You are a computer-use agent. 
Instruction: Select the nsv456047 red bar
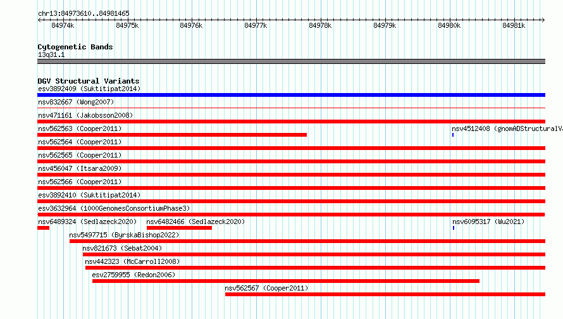pyautogui.click(x=291, y=175)
